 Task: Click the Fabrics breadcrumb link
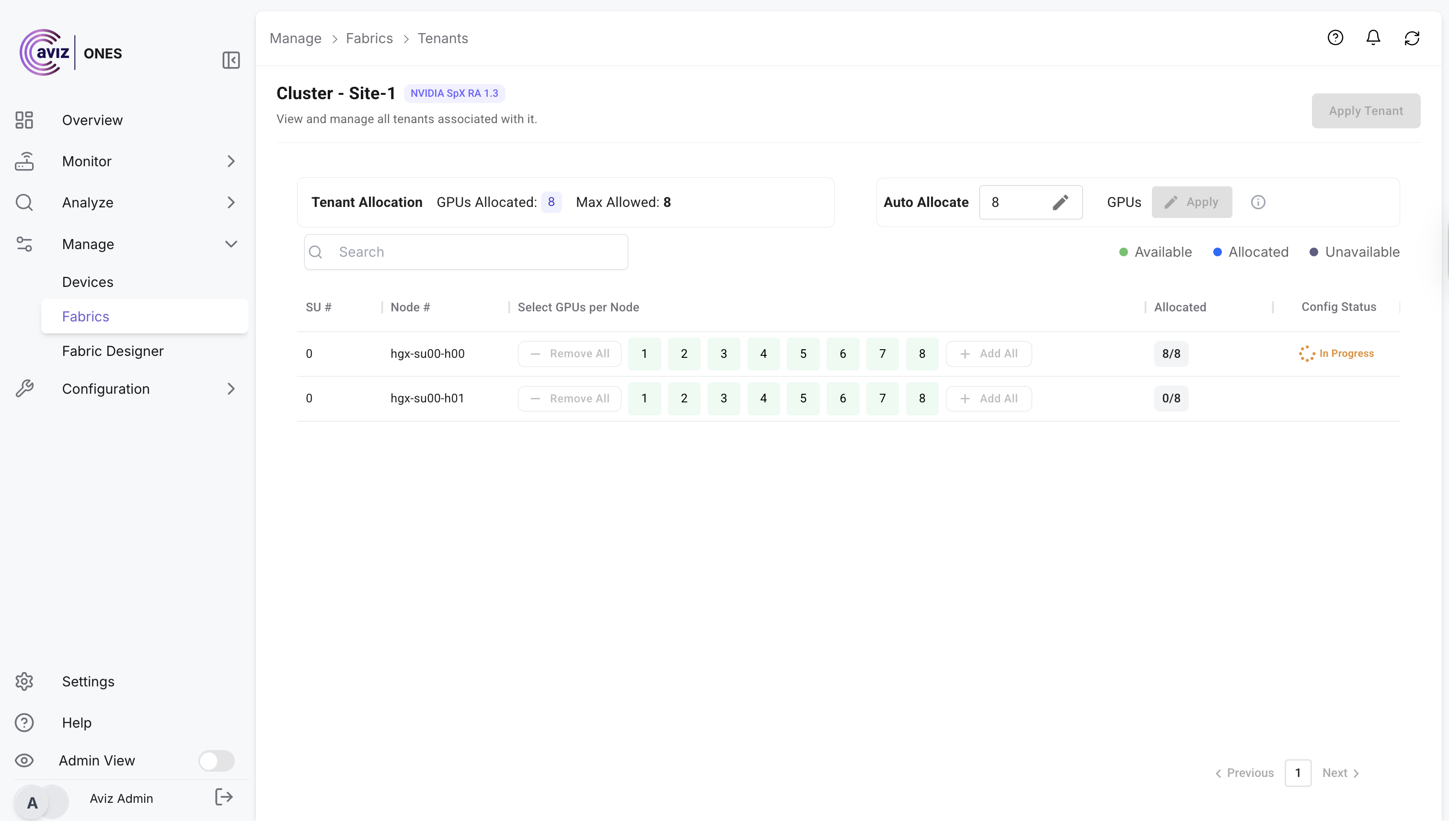tap(369, 38)
